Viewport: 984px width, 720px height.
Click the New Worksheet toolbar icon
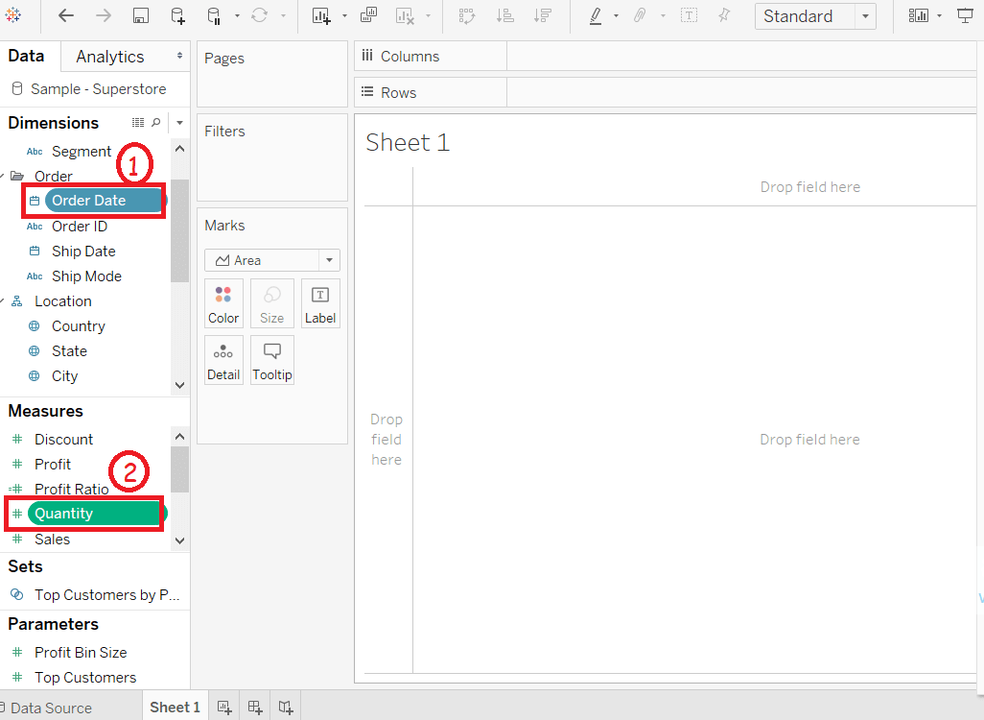321,15
